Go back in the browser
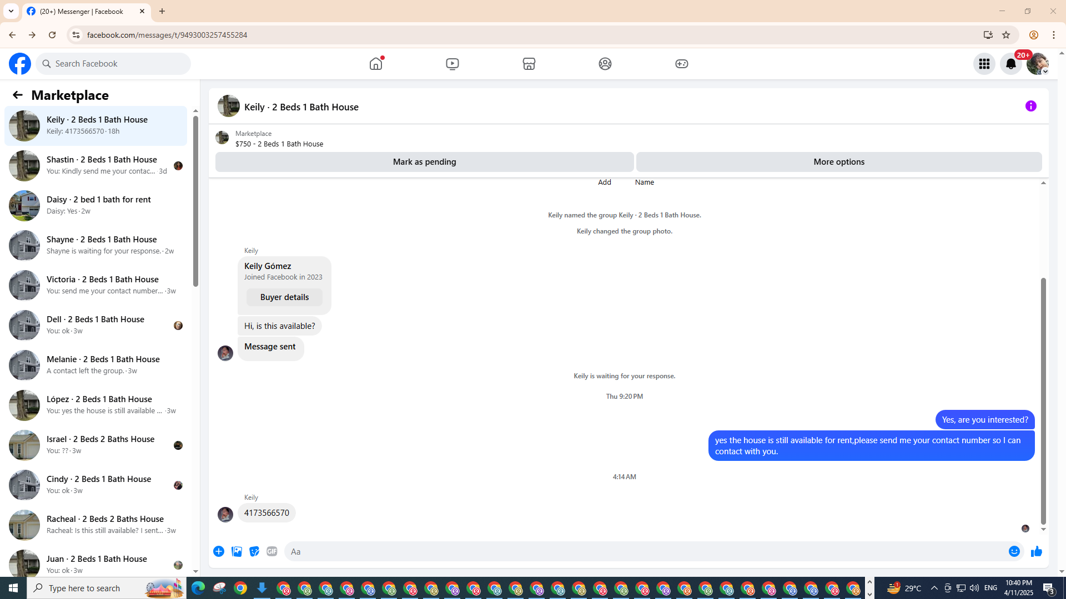This screenshot has width=1066, height=599. [12, 35]
